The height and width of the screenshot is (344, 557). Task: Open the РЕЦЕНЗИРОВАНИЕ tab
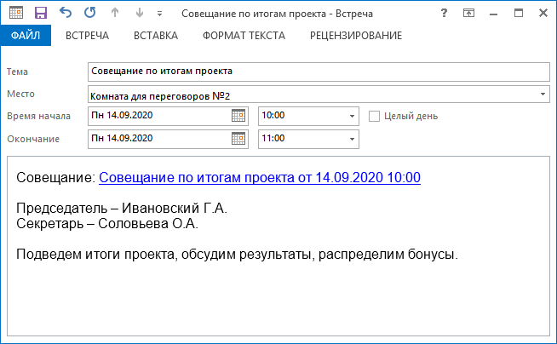(x=355, y=36)
